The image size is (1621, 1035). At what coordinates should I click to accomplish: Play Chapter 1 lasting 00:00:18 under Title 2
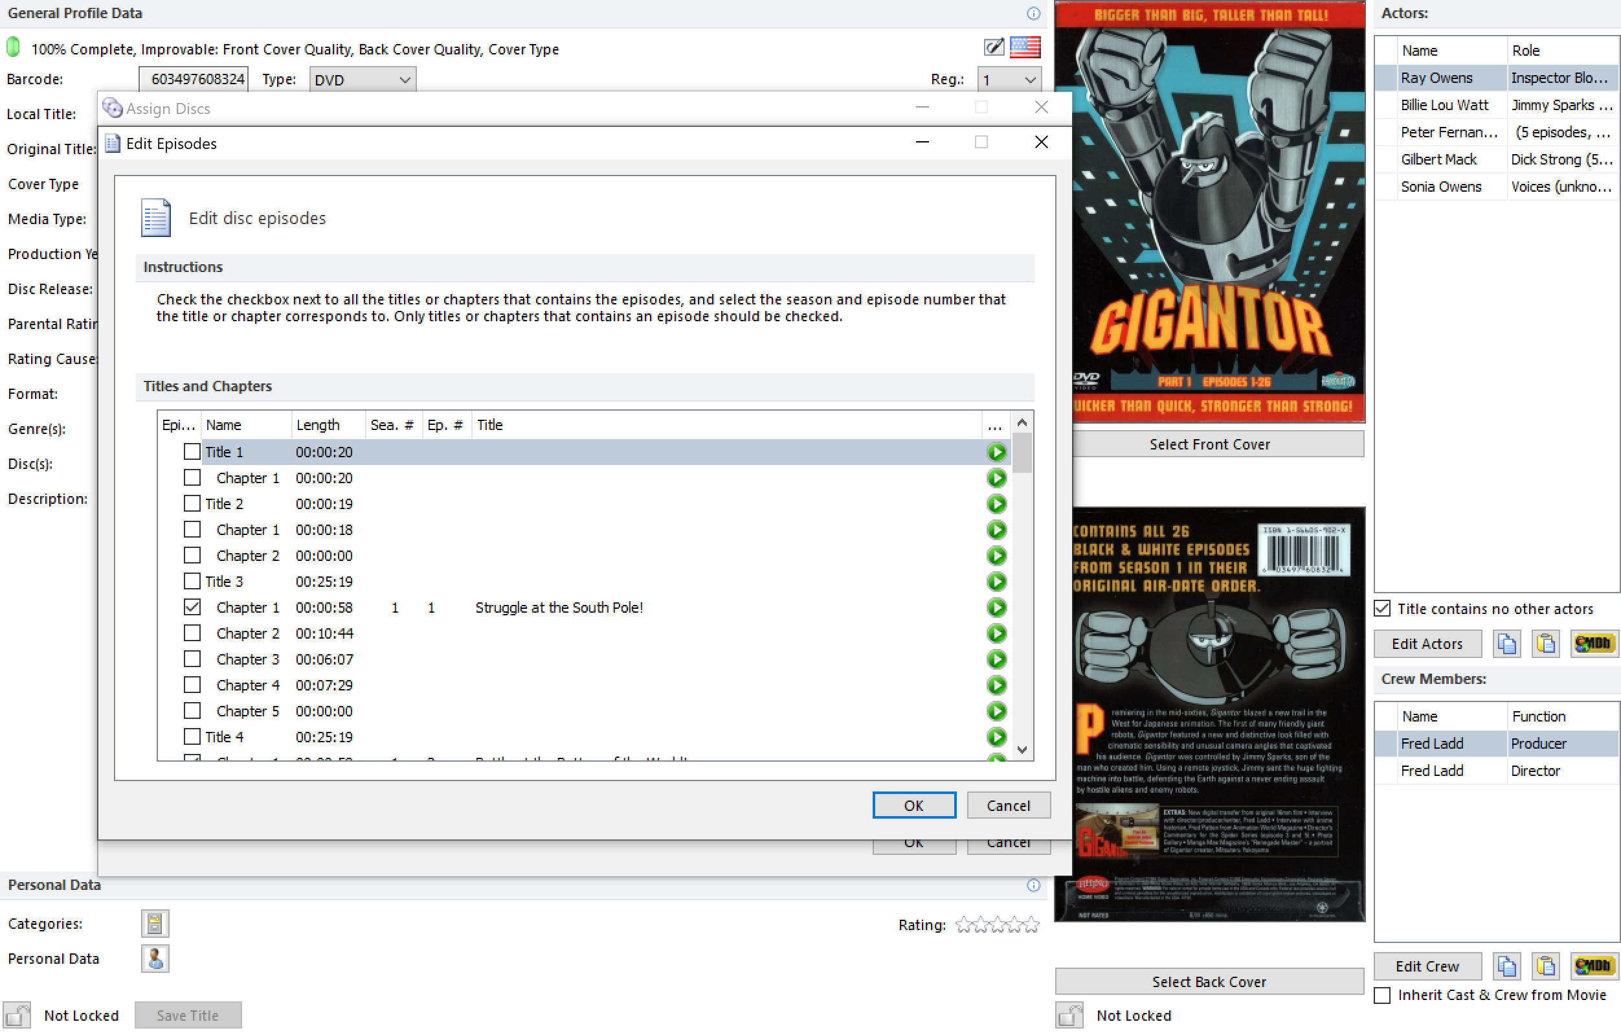(x=996, y=530)
